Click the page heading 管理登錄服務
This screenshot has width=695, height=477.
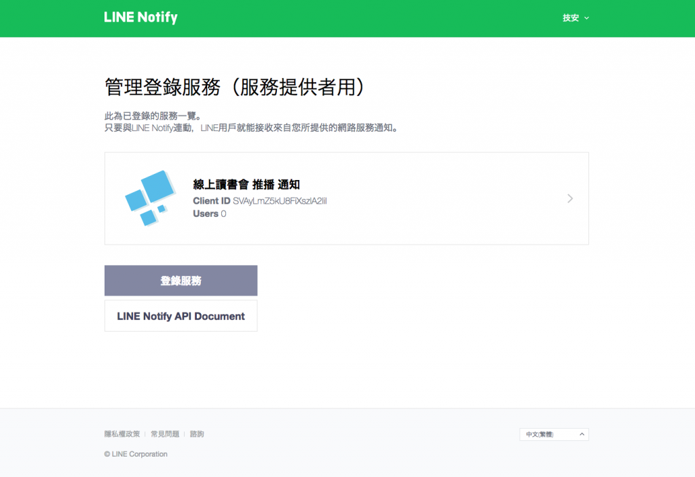[235, 86]
